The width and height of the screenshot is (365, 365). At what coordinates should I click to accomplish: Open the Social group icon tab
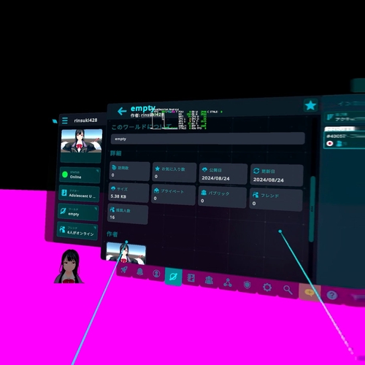click(x=209, y=280)
